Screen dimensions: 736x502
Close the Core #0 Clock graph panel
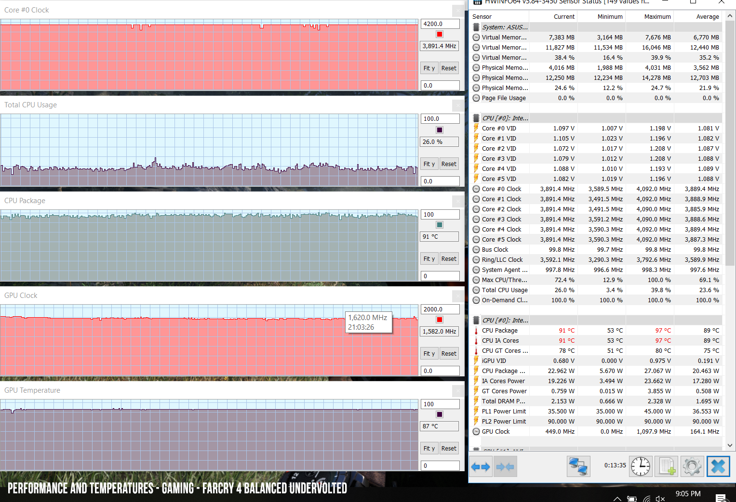(458, 10)
